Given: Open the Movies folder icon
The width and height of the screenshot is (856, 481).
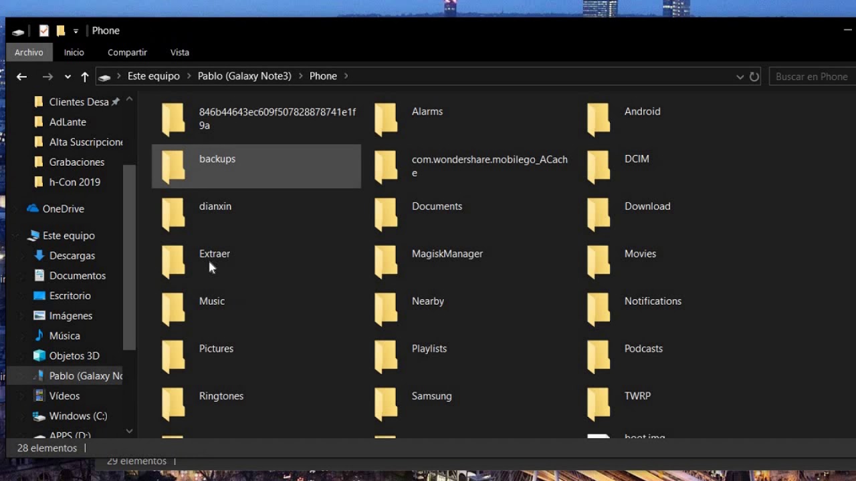Looking at the screenshot, I should (599, 261).
